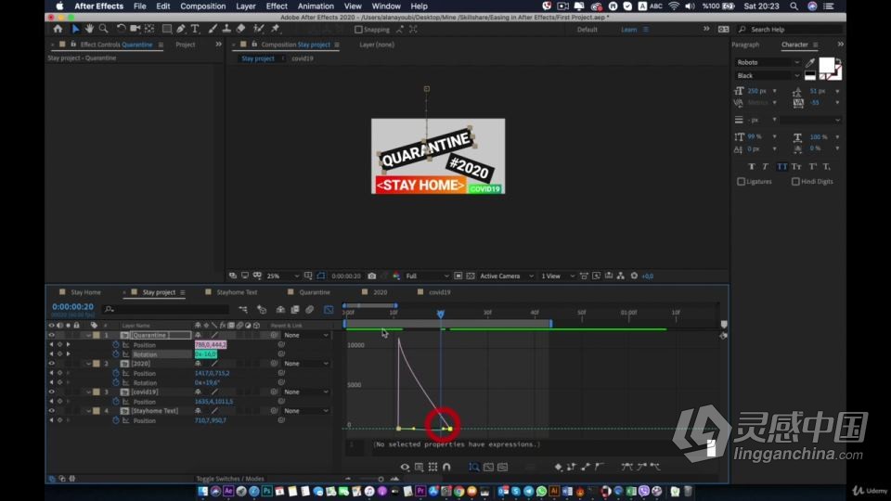Hide the [2020] layer with its eye icon
Screen dimensions: 891x501
pos(51,364)
